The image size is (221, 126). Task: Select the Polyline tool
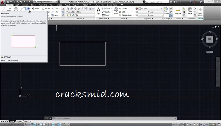coord(9,9)
